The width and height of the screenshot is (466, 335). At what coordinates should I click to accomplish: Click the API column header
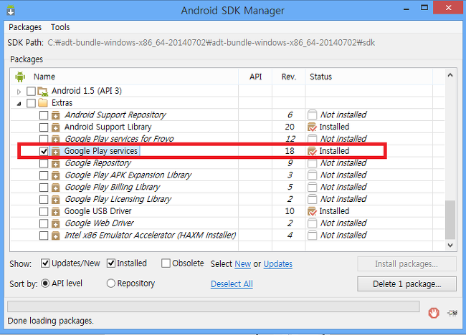(x=255, y=77)
